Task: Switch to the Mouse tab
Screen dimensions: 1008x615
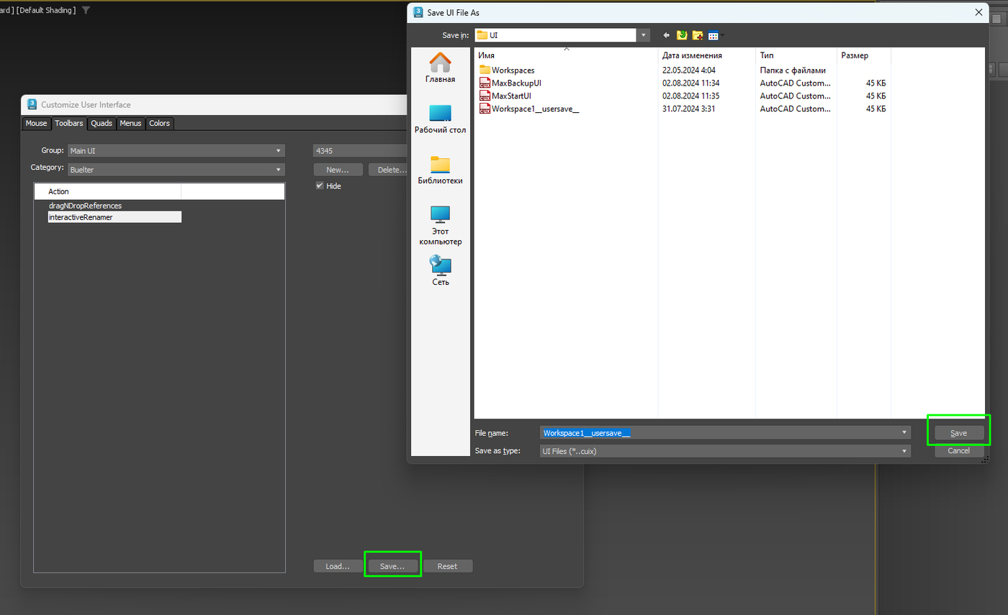Action: point(36,123)
